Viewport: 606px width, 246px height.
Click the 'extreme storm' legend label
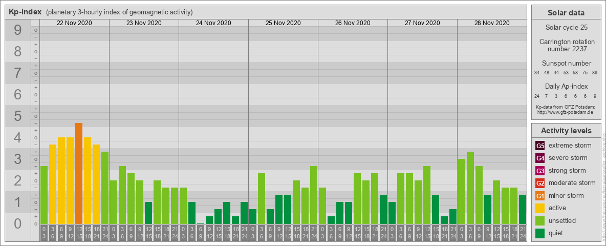tap(570, 146)
